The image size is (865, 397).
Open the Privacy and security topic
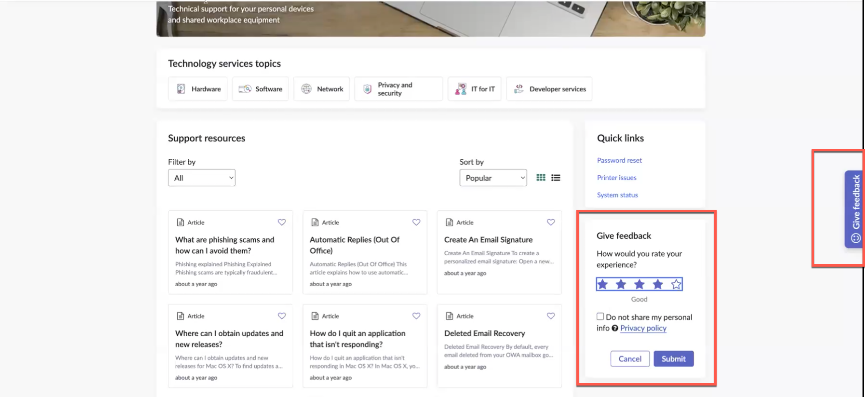click(399, 89)
